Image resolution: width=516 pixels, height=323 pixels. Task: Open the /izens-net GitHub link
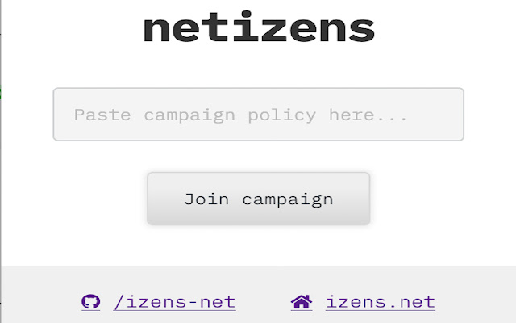pos(174,302)
